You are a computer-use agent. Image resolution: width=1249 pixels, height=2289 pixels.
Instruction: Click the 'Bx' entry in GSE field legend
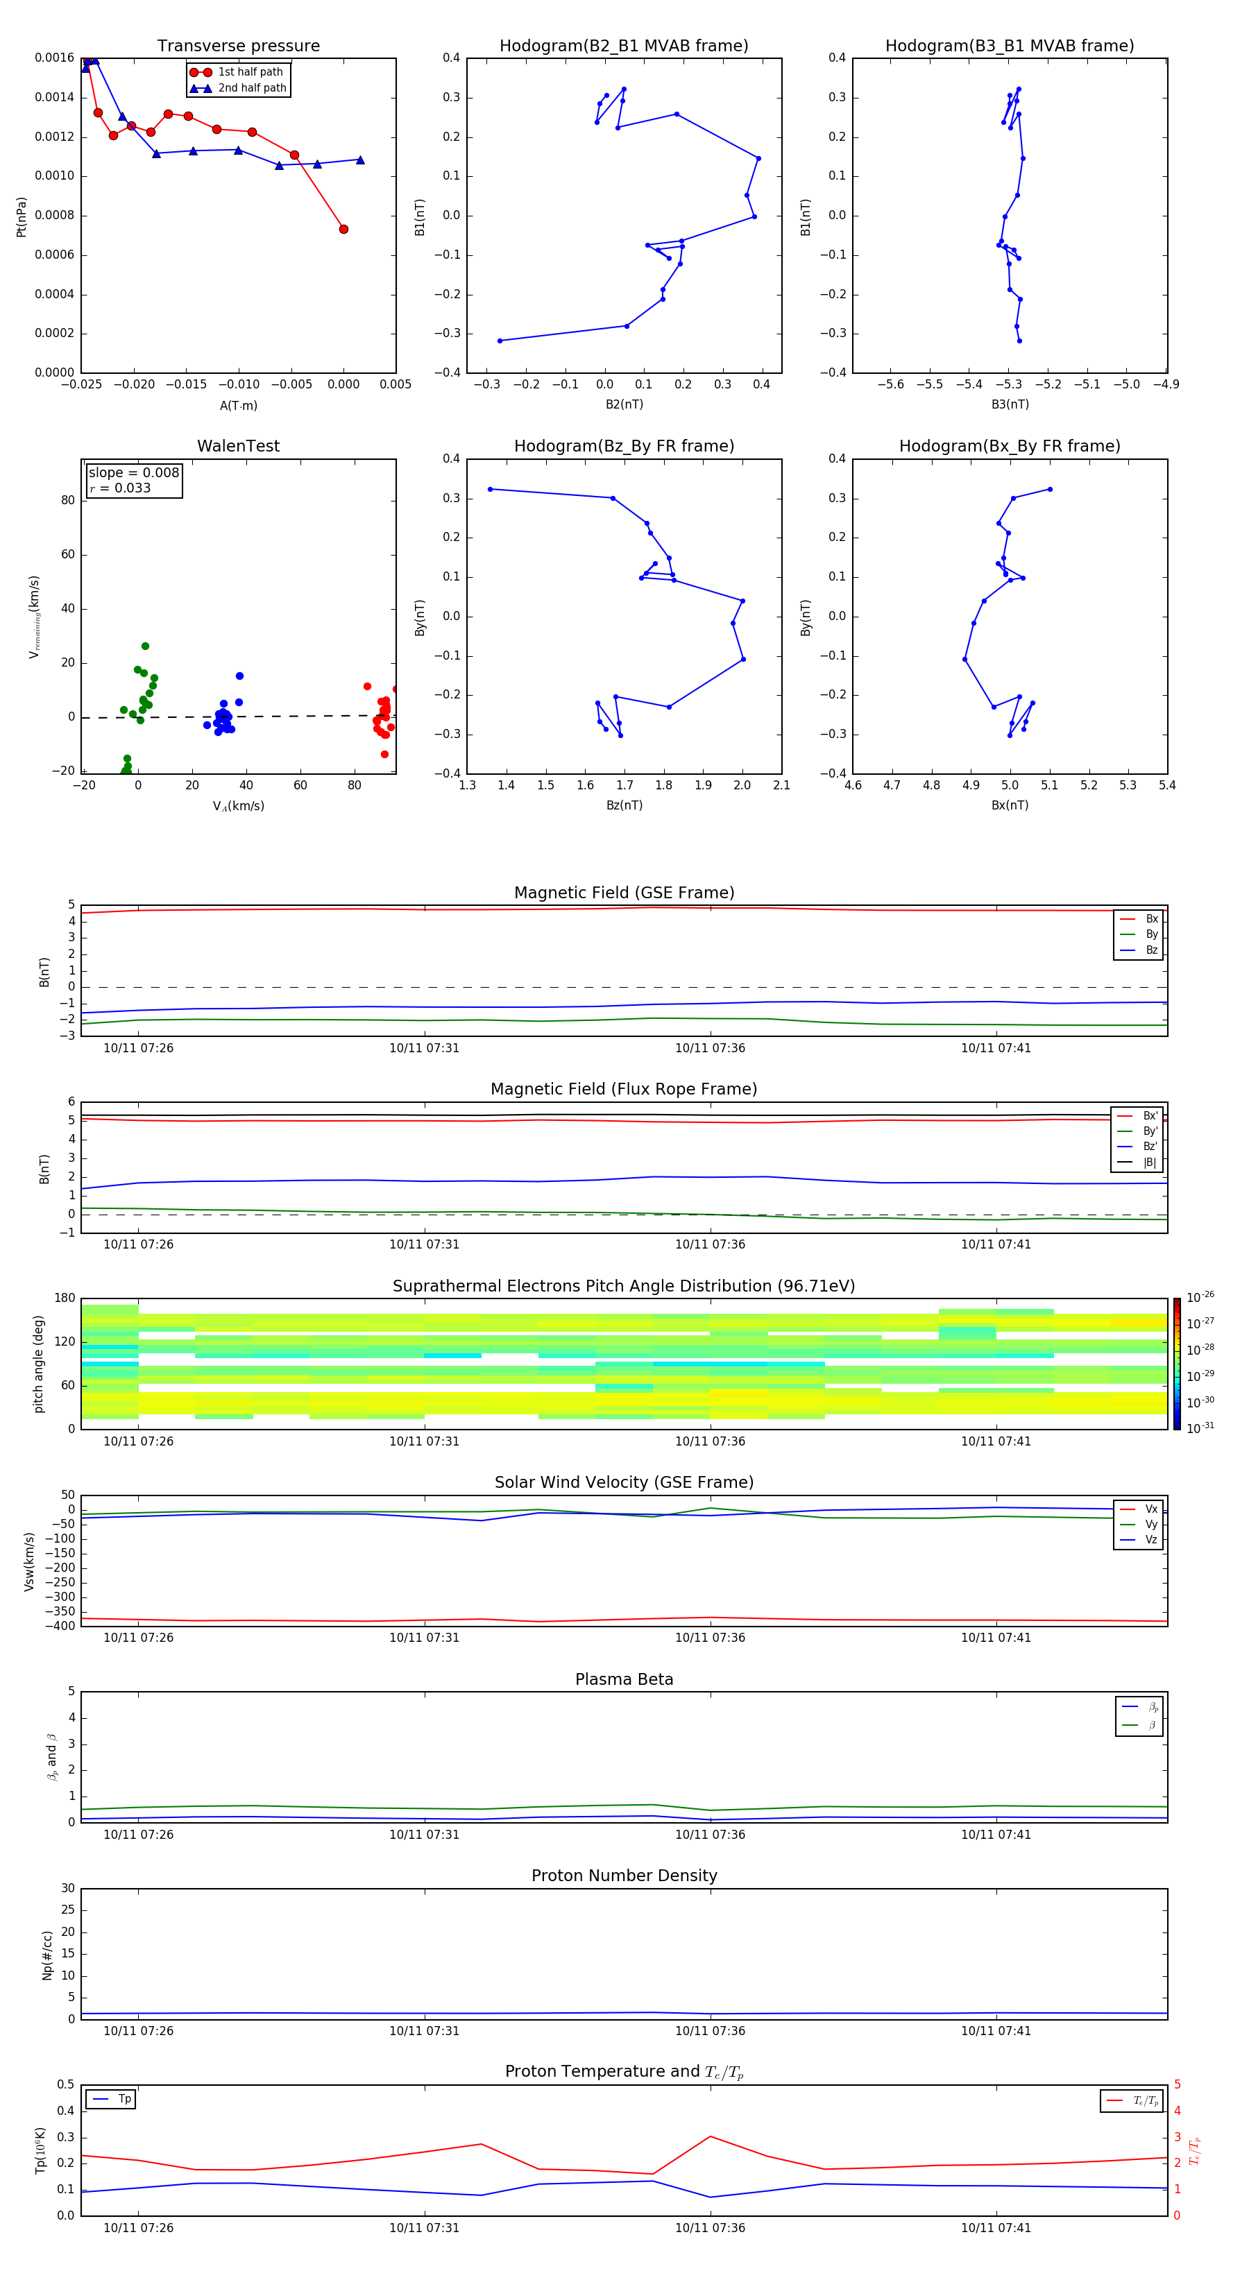(1139, 919)
